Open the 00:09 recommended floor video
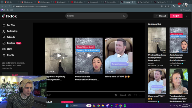This screenshot has height=108, width=192. 157,40
